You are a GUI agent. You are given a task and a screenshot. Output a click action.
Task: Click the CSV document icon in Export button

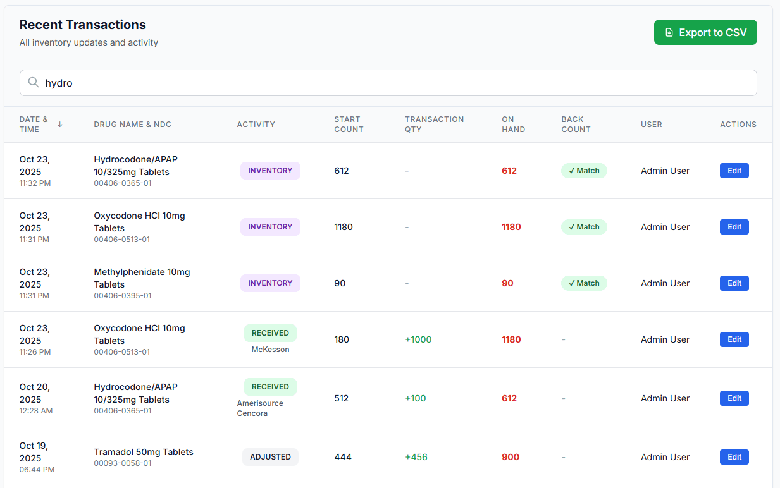[669, 32]
